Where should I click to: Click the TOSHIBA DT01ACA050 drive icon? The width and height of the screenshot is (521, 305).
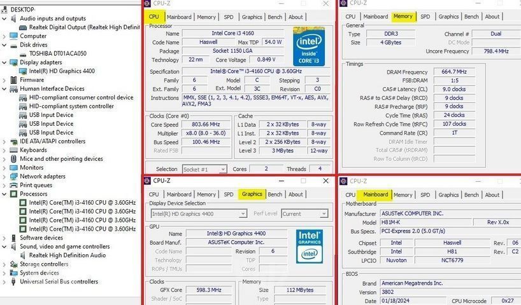point(23,54)
